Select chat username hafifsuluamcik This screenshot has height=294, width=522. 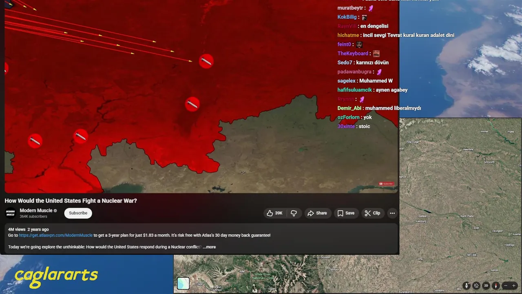[355, 90]
